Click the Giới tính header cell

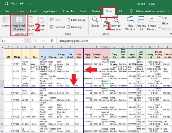pos(79,53)
